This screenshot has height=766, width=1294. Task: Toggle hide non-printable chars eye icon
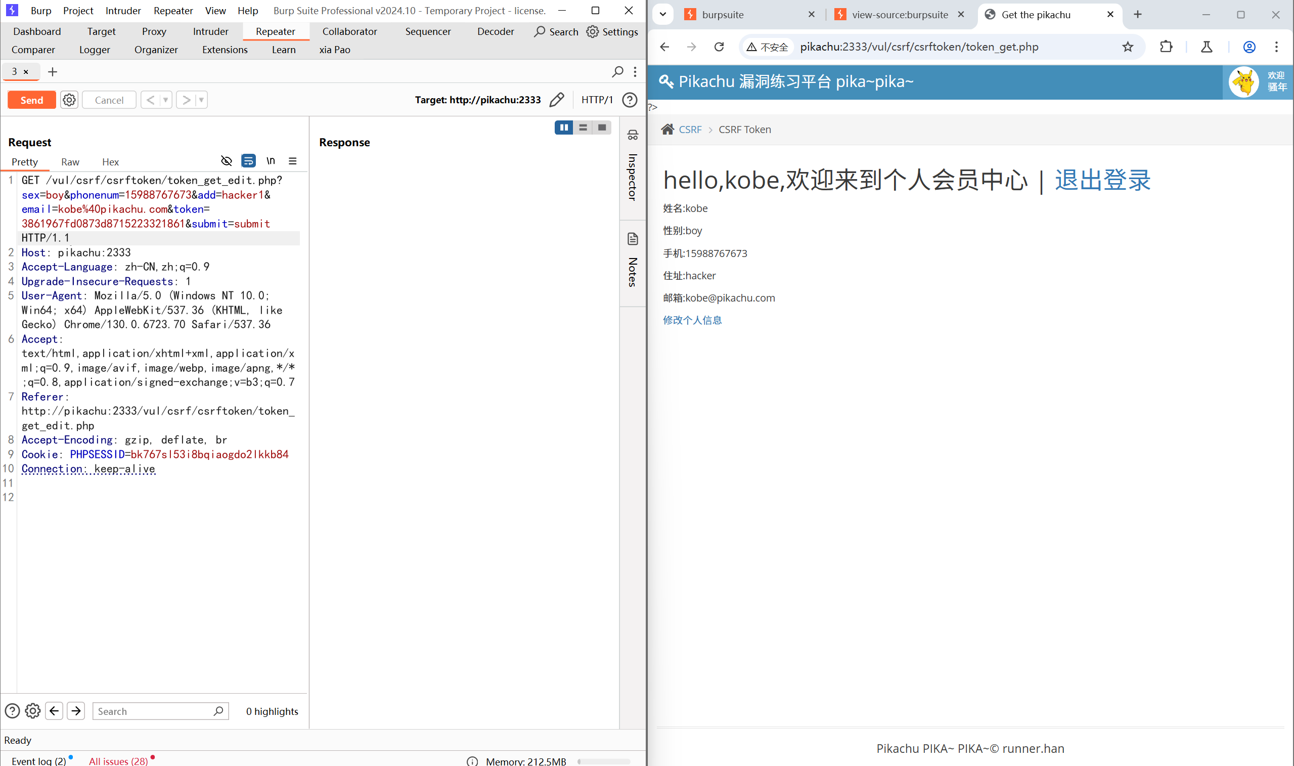227,160
